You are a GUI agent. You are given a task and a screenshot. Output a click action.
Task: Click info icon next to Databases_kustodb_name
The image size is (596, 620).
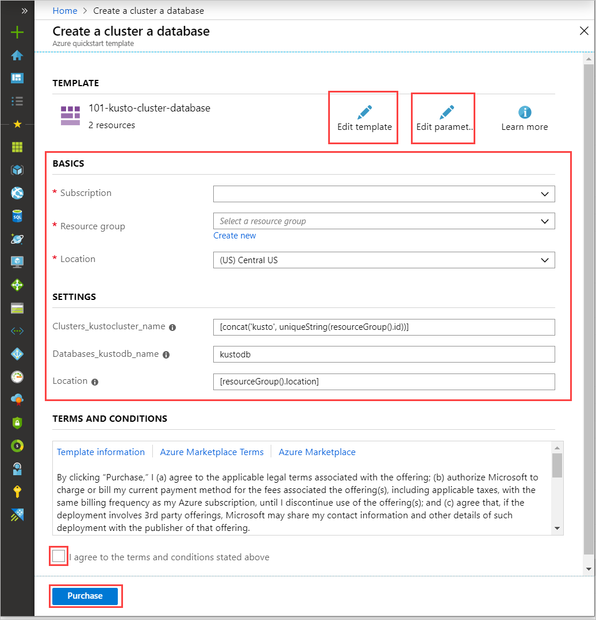click(x=166, y=355)
